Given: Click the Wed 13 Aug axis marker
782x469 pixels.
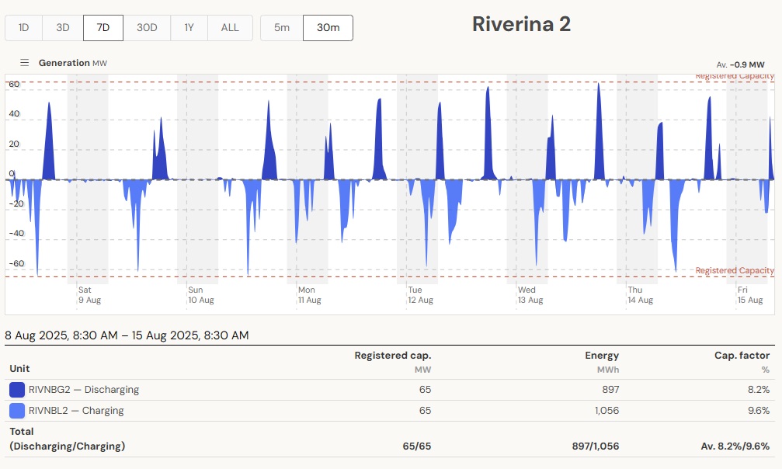Looking at the screenshot, I should tap(530, 295).
